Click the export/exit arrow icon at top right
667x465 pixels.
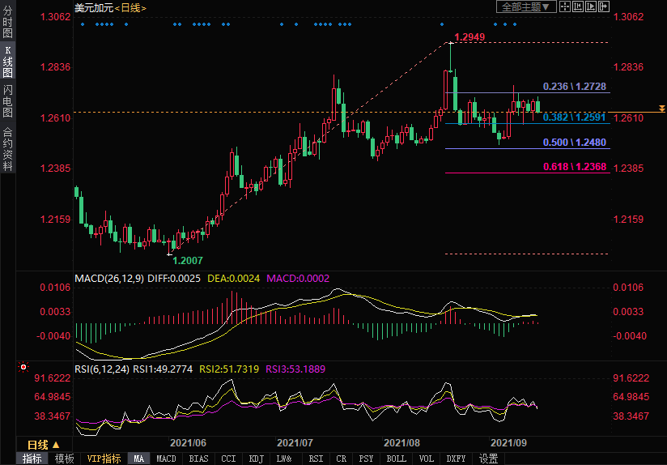pos(602,6)
